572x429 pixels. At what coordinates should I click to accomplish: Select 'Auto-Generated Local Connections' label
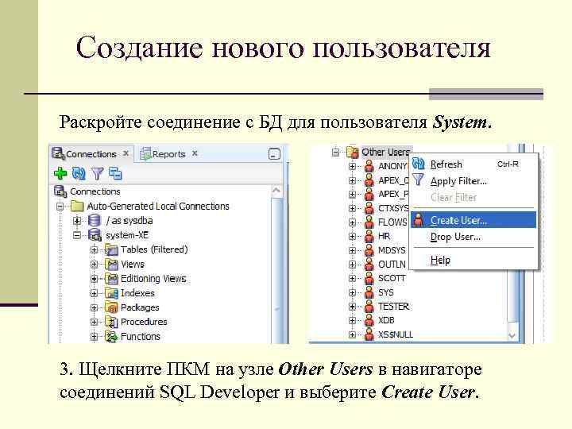coord(158,206)
